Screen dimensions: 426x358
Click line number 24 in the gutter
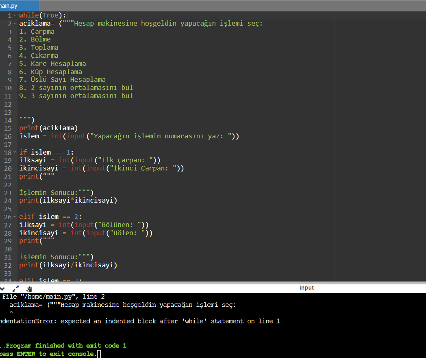point(8,201)
